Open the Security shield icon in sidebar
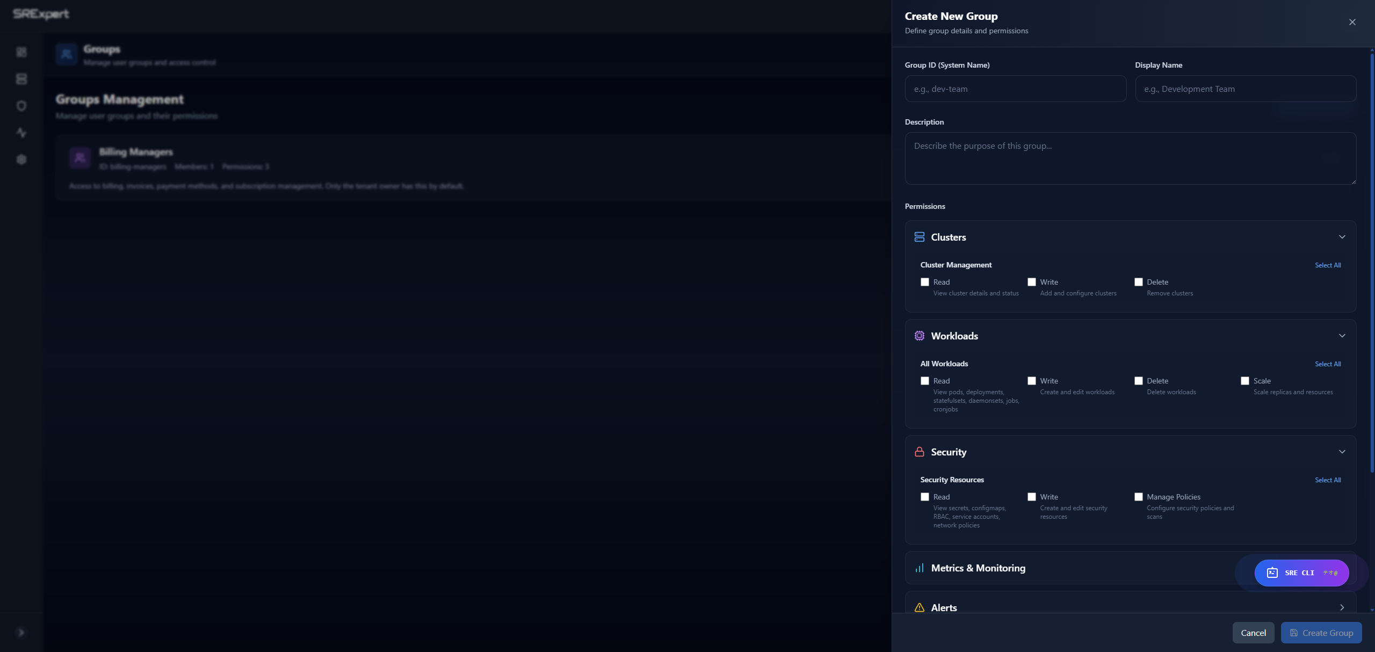1375x652 pixels. (21, 106)
